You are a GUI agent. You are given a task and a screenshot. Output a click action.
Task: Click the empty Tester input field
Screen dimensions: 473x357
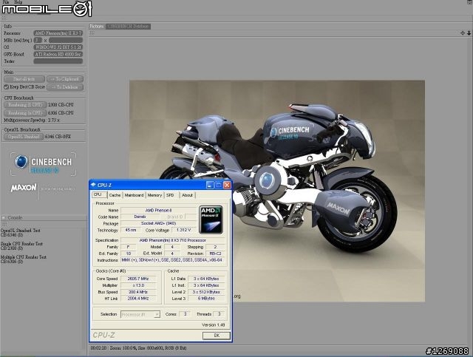pos(58,61)
